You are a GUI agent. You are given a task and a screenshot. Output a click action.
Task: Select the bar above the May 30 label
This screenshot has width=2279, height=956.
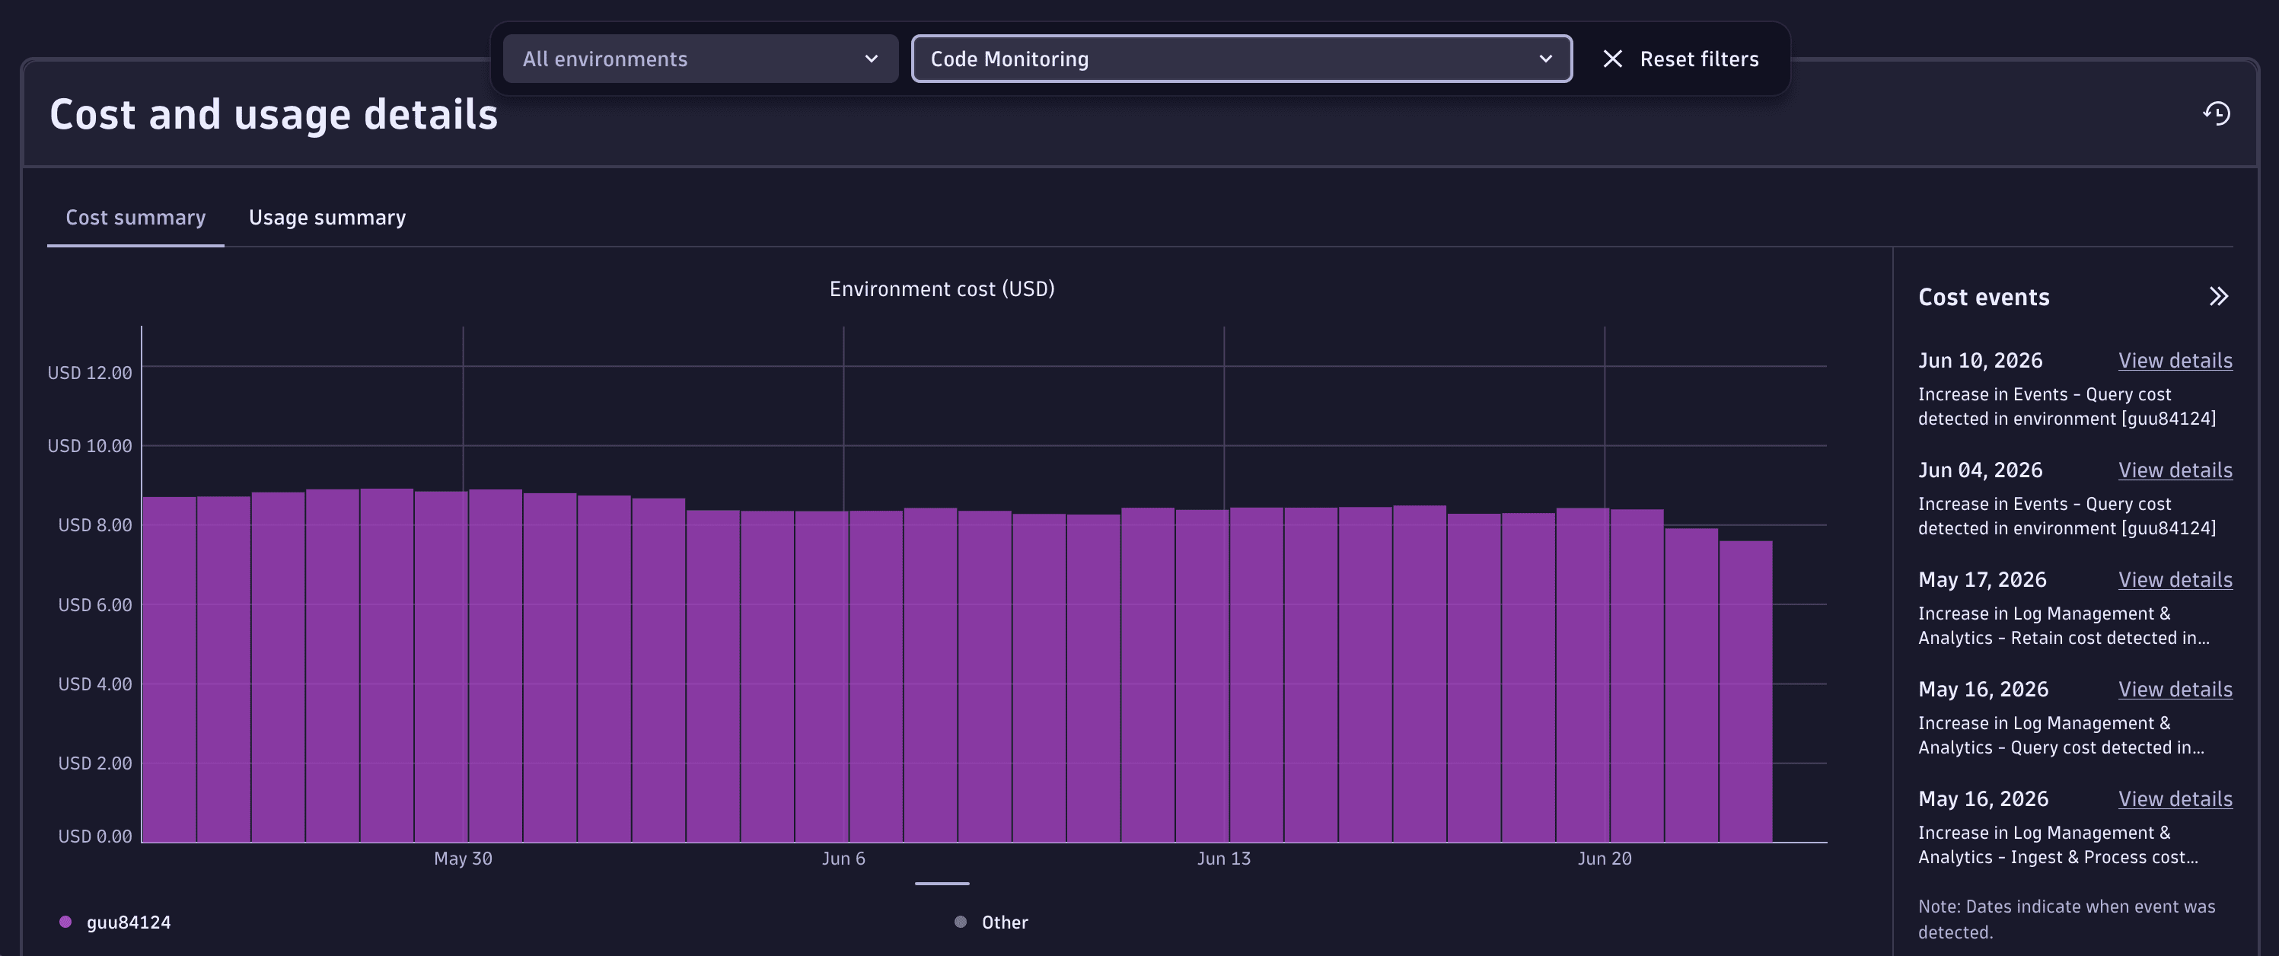coord(441,666)
